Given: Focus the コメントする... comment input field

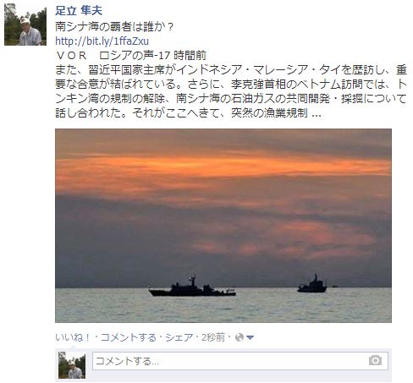Looking at the screenshot, I should [x=240, y=361].
